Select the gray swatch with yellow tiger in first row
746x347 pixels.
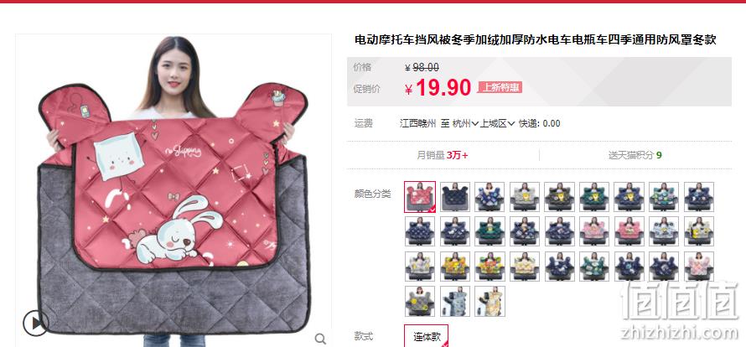coord(524,197)
